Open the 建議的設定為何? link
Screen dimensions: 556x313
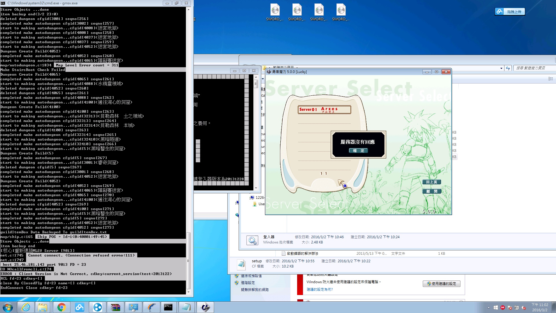320,290
